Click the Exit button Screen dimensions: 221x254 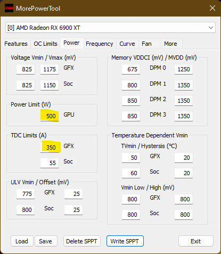pyautogui.click(x=196, y=241)
